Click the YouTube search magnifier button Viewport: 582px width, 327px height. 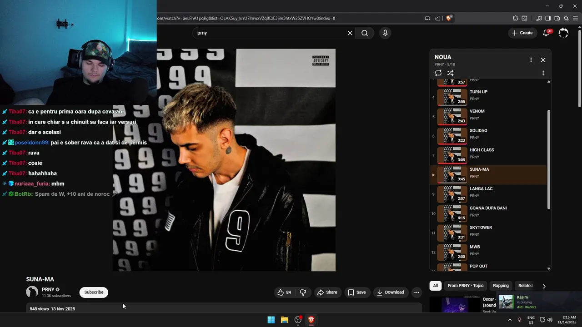pyautogui.click(x=365, y=33)
